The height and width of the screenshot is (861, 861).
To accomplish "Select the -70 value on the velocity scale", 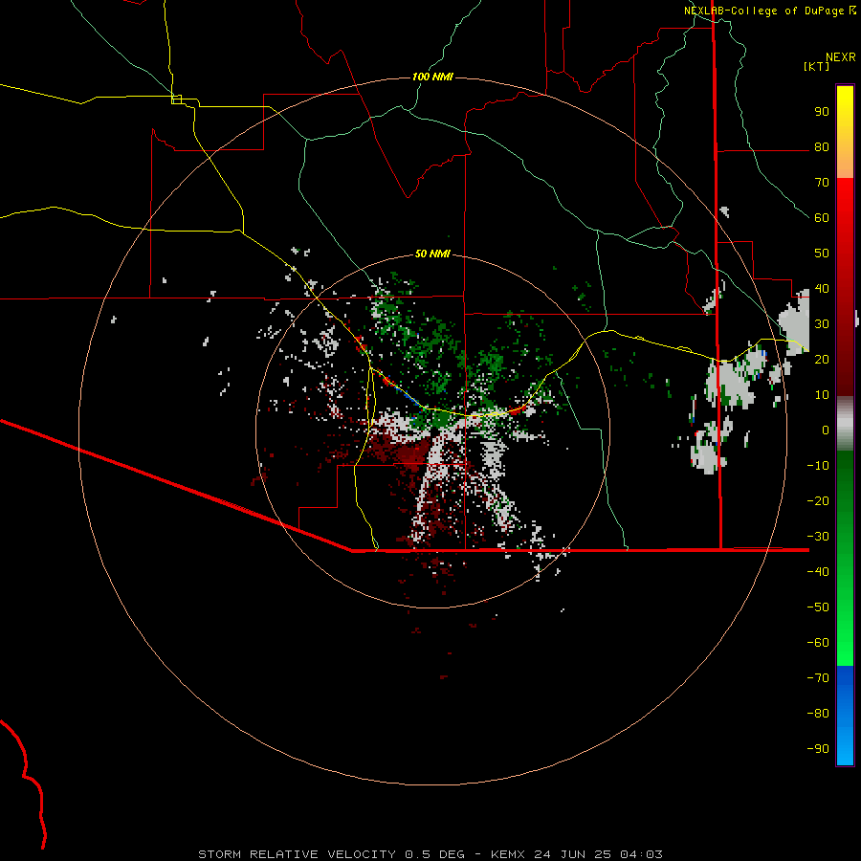I will 818,677.
